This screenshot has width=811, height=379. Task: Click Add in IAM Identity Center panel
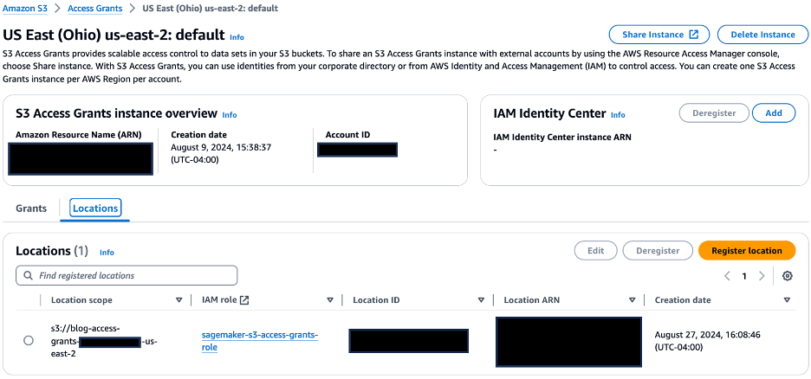pos(773,113)
